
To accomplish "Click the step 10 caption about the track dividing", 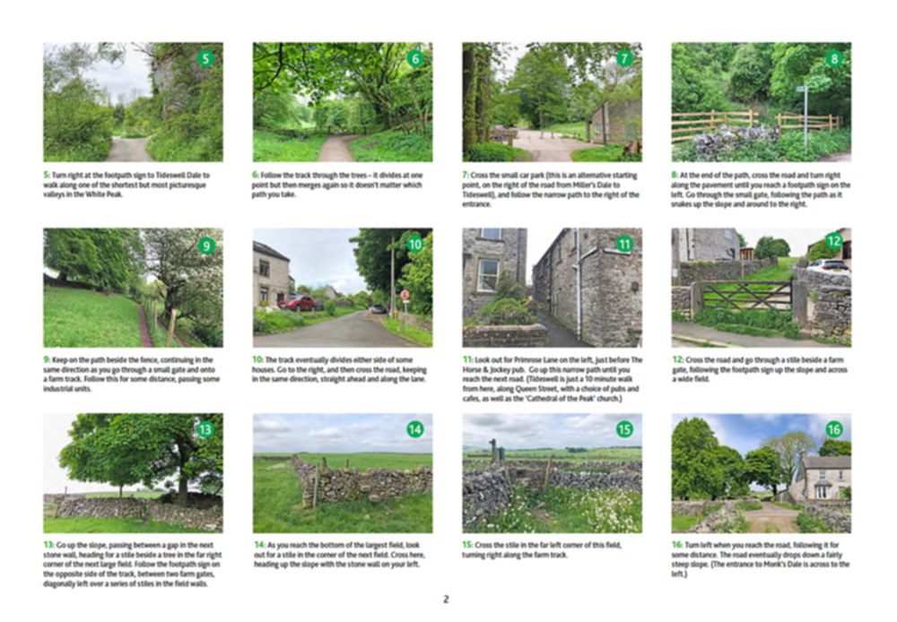I will click(342, 372).
